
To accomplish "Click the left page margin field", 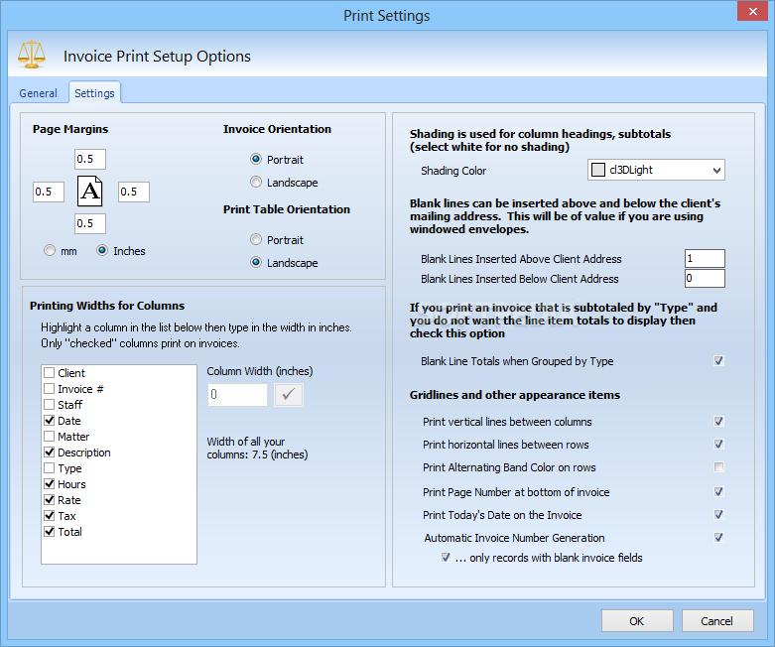I will click(x=49, y=192).
